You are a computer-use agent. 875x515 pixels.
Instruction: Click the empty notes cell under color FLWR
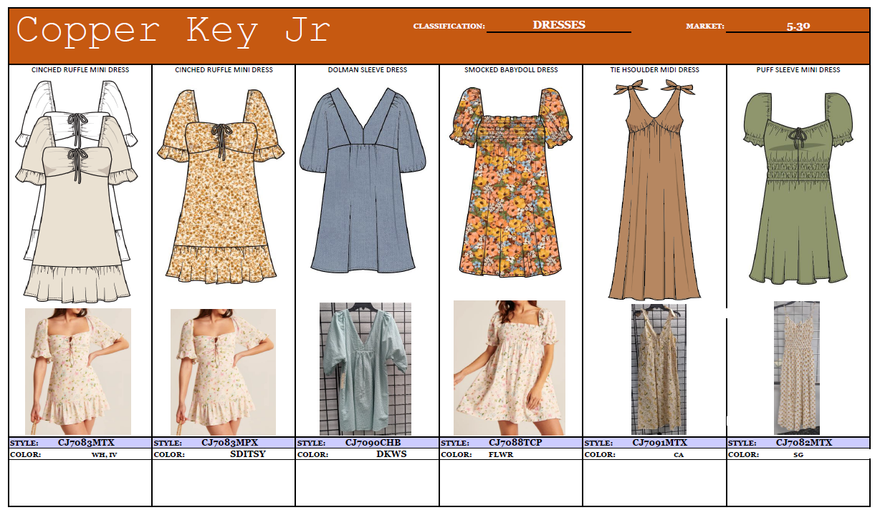pyautogui.click(x=511, y=483)
